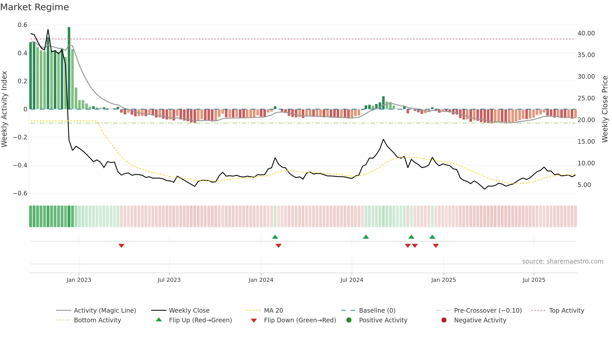Click the Jan 2024 axis label
This screenshot has height=344, width=612.
(261, 280)
